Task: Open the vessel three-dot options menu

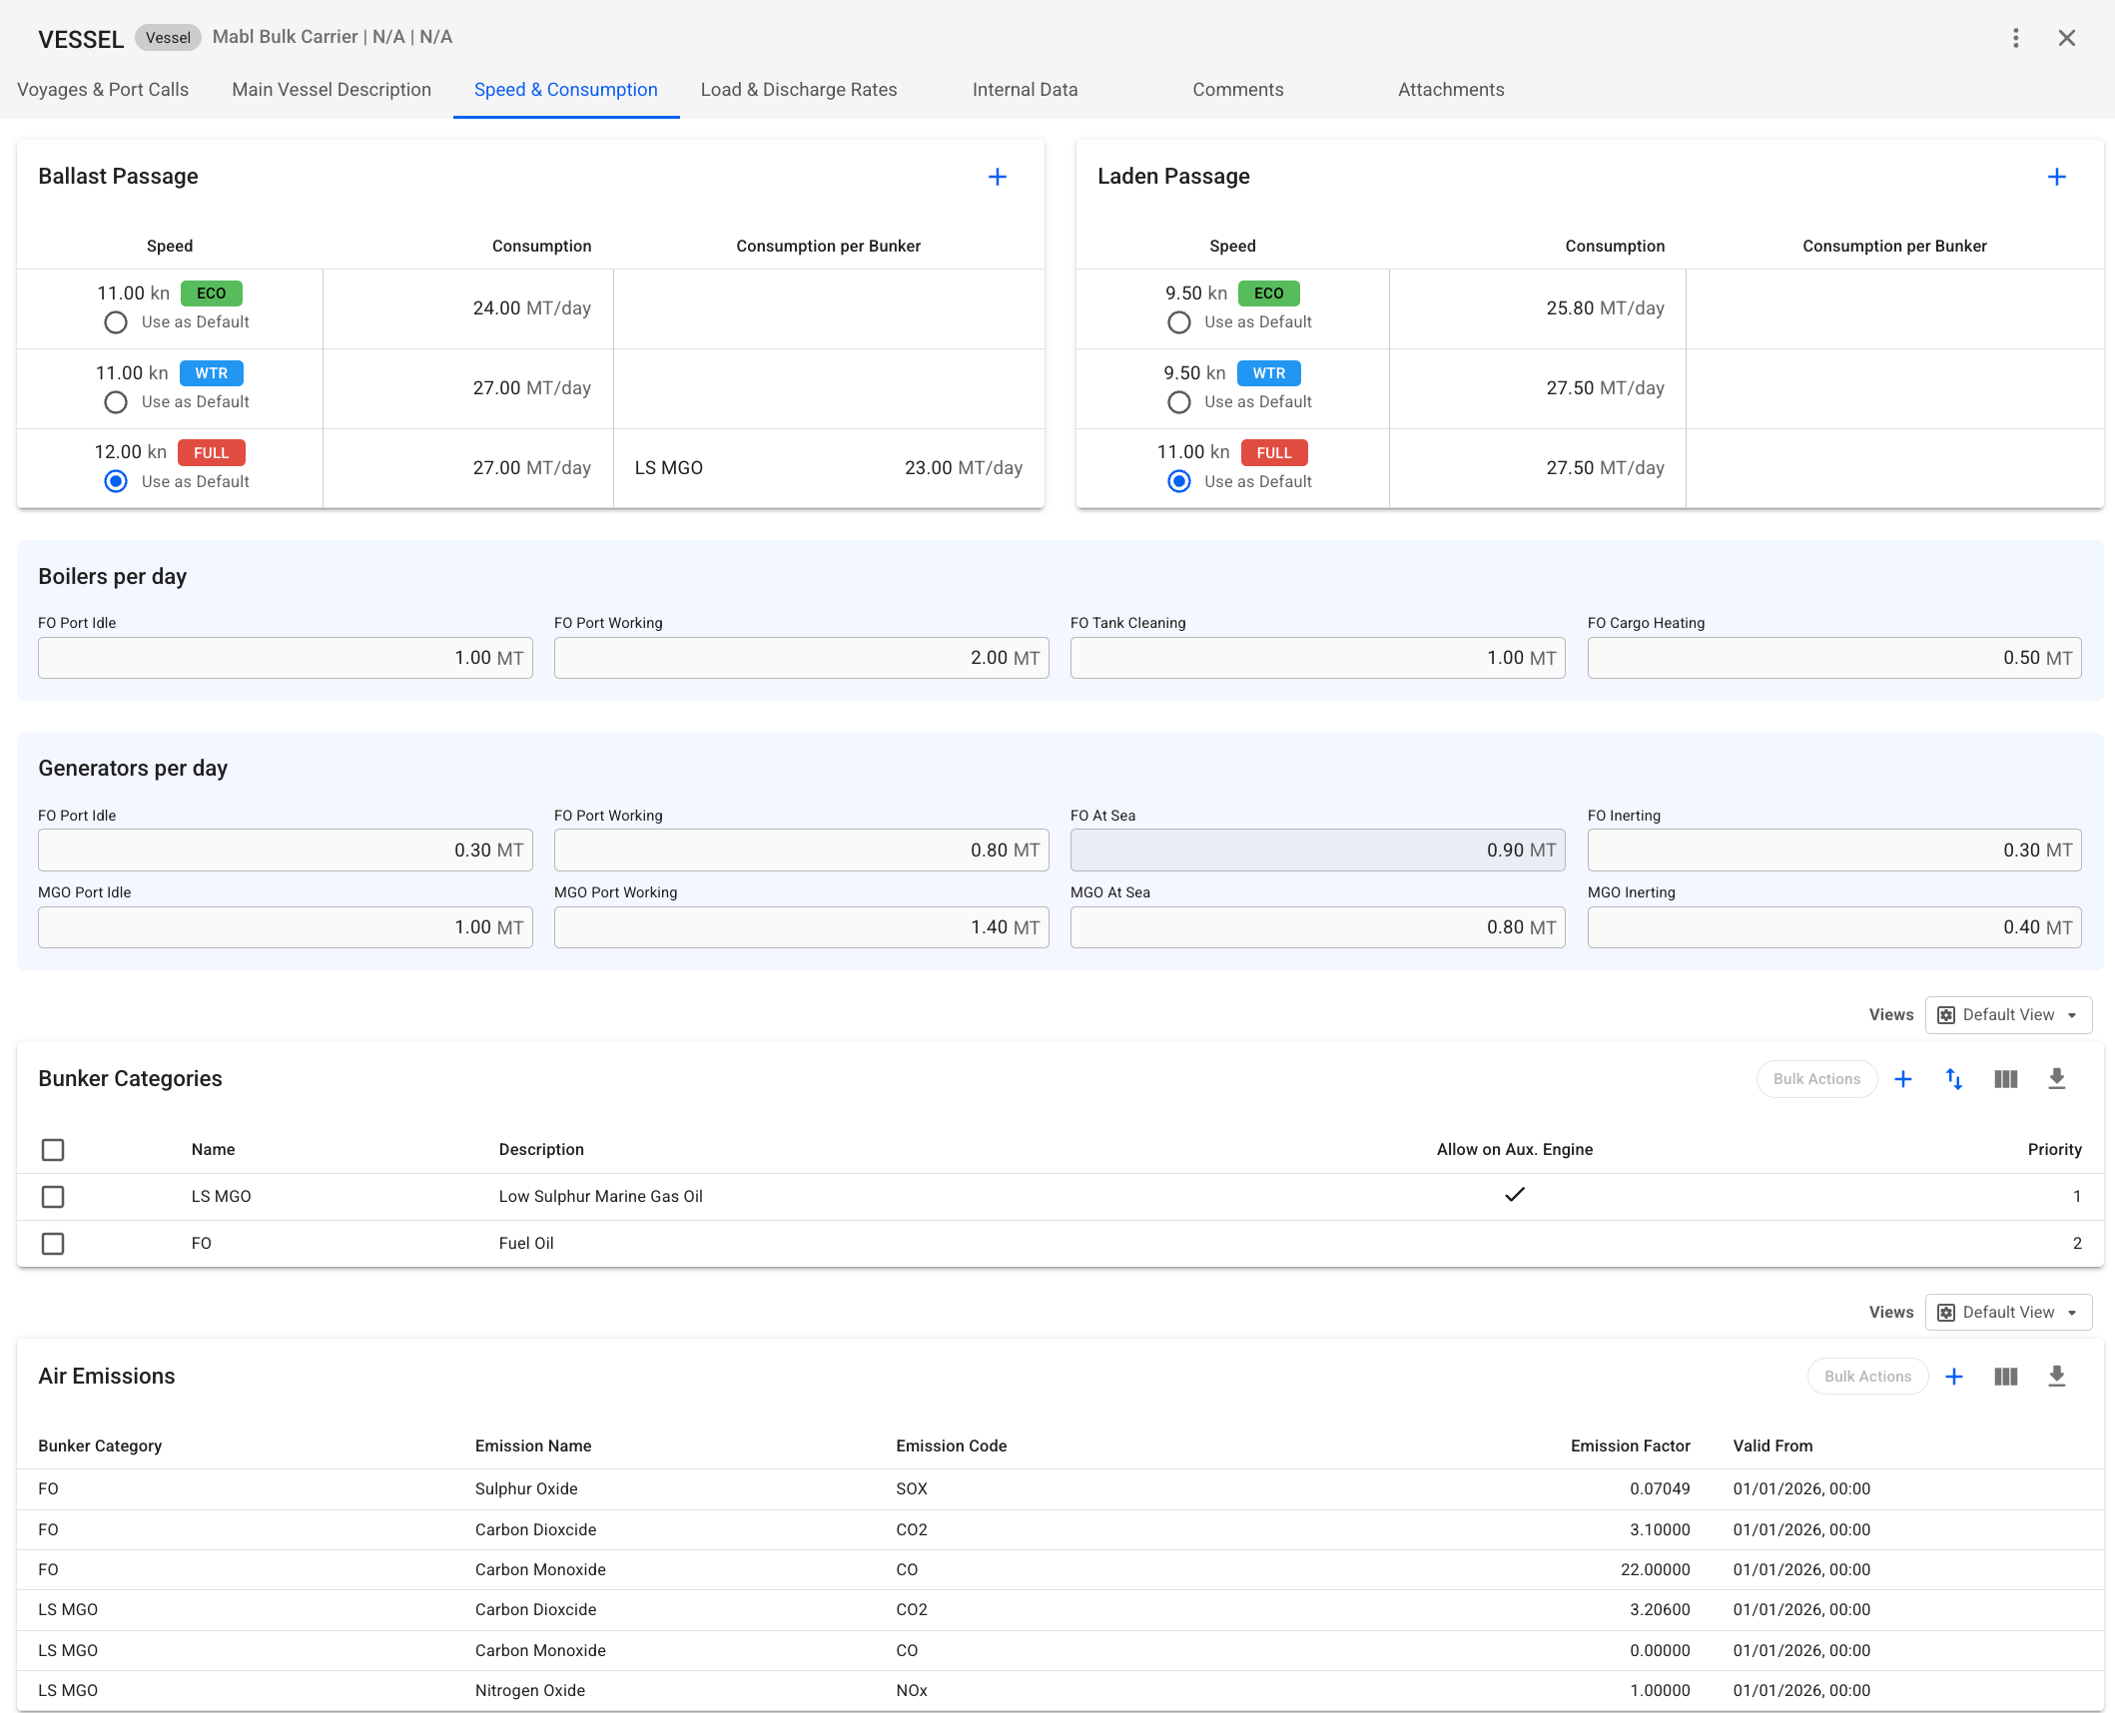Action: [2015, 38]
